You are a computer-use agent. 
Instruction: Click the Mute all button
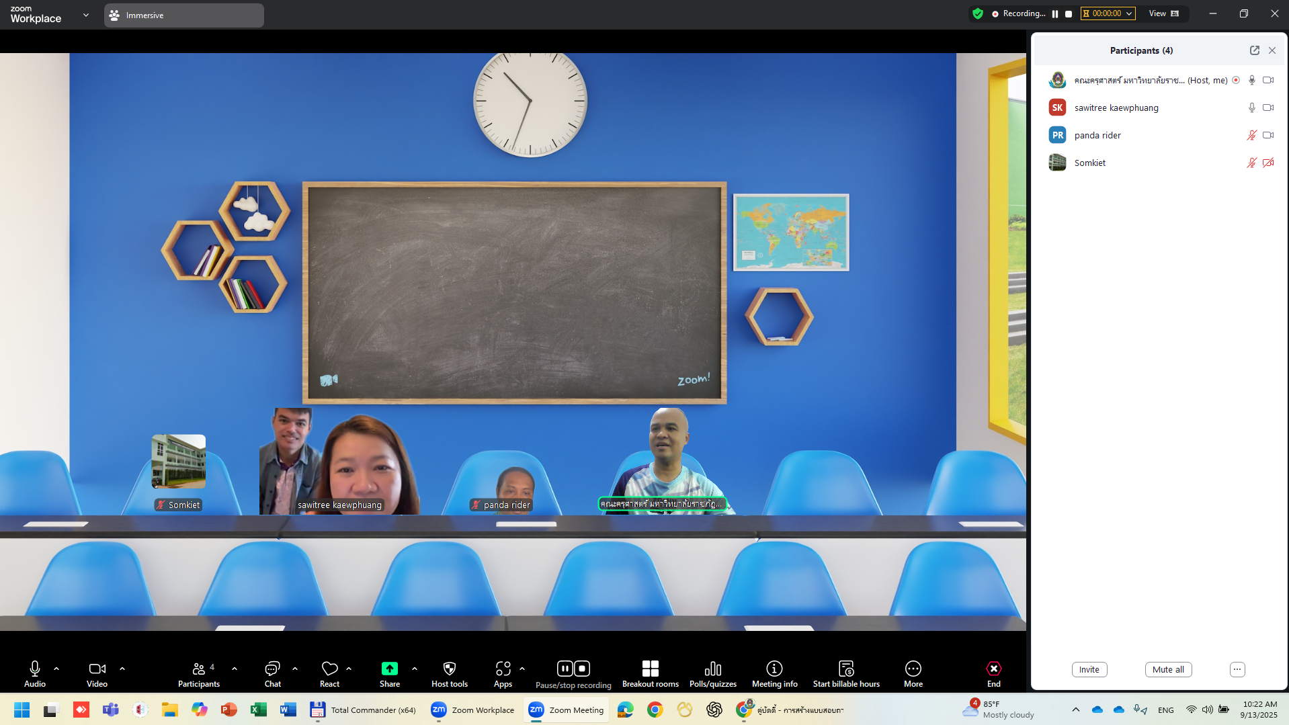point(1168,669)
